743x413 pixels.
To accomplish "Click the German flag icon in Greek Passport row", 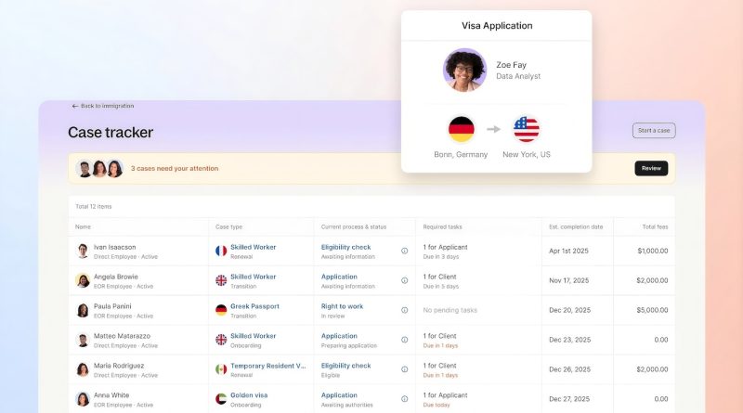I will pos(221,310).
